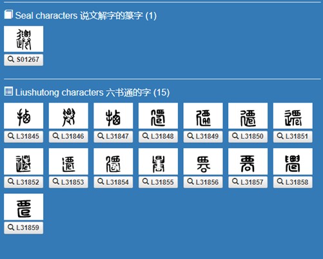Open the L31849 lookup button
This screenshot has width=323, height=259.
click(x=203, y=137)
